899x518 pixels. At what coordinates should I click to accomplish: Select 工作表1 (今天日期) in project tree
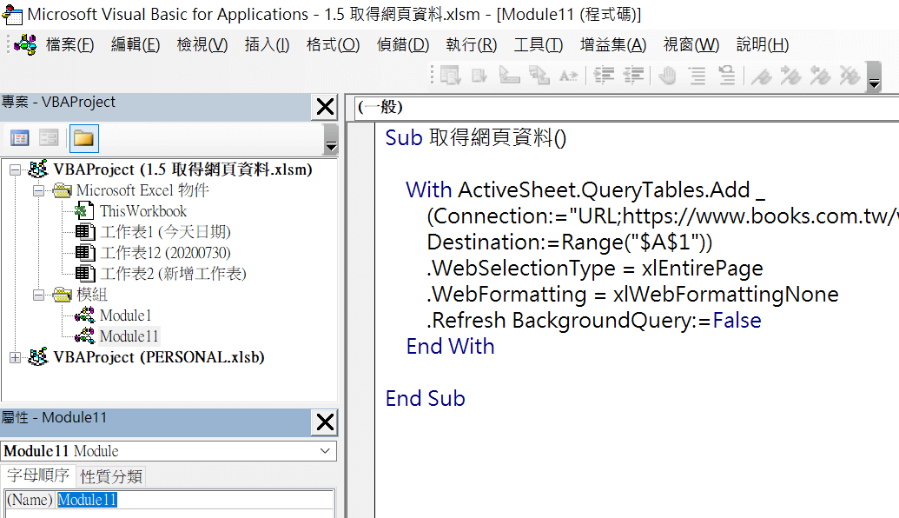[166, 232]
